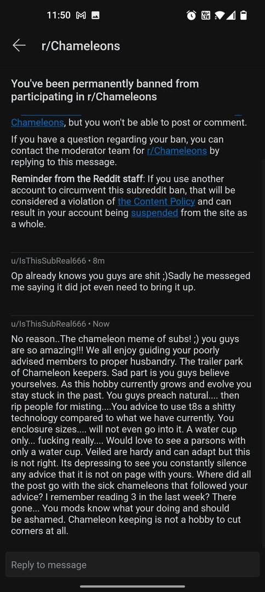The image size is (265, 592).
Task: Tap the image notification icon in status bar
Action: coord(96,15)
